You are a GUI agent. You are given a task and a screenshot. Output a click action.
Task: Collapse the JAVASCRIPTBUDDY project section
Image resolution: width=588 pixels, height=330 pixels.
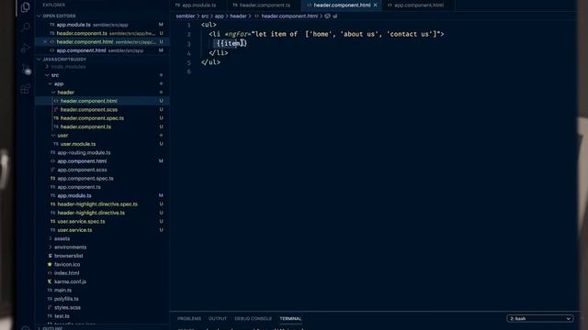coord(63,60)
